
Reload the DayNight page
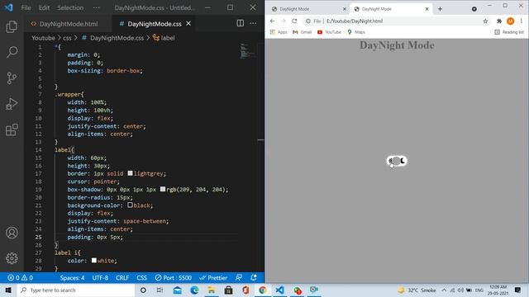point(294,21)
